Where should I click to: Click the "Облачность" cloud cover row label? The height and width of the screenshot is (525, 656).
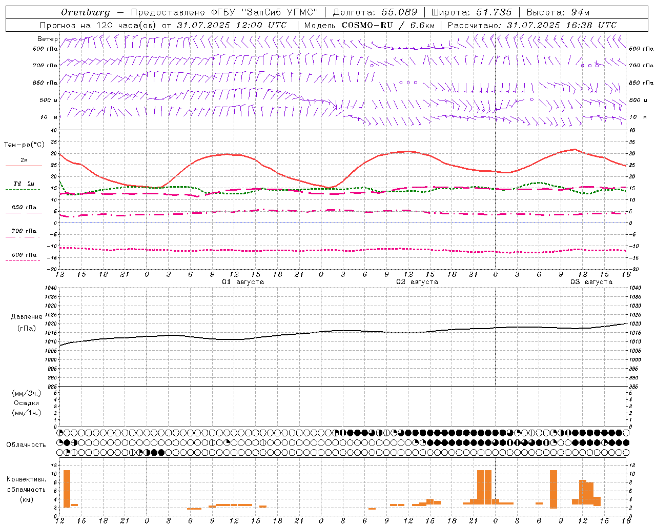pos(26,445)
